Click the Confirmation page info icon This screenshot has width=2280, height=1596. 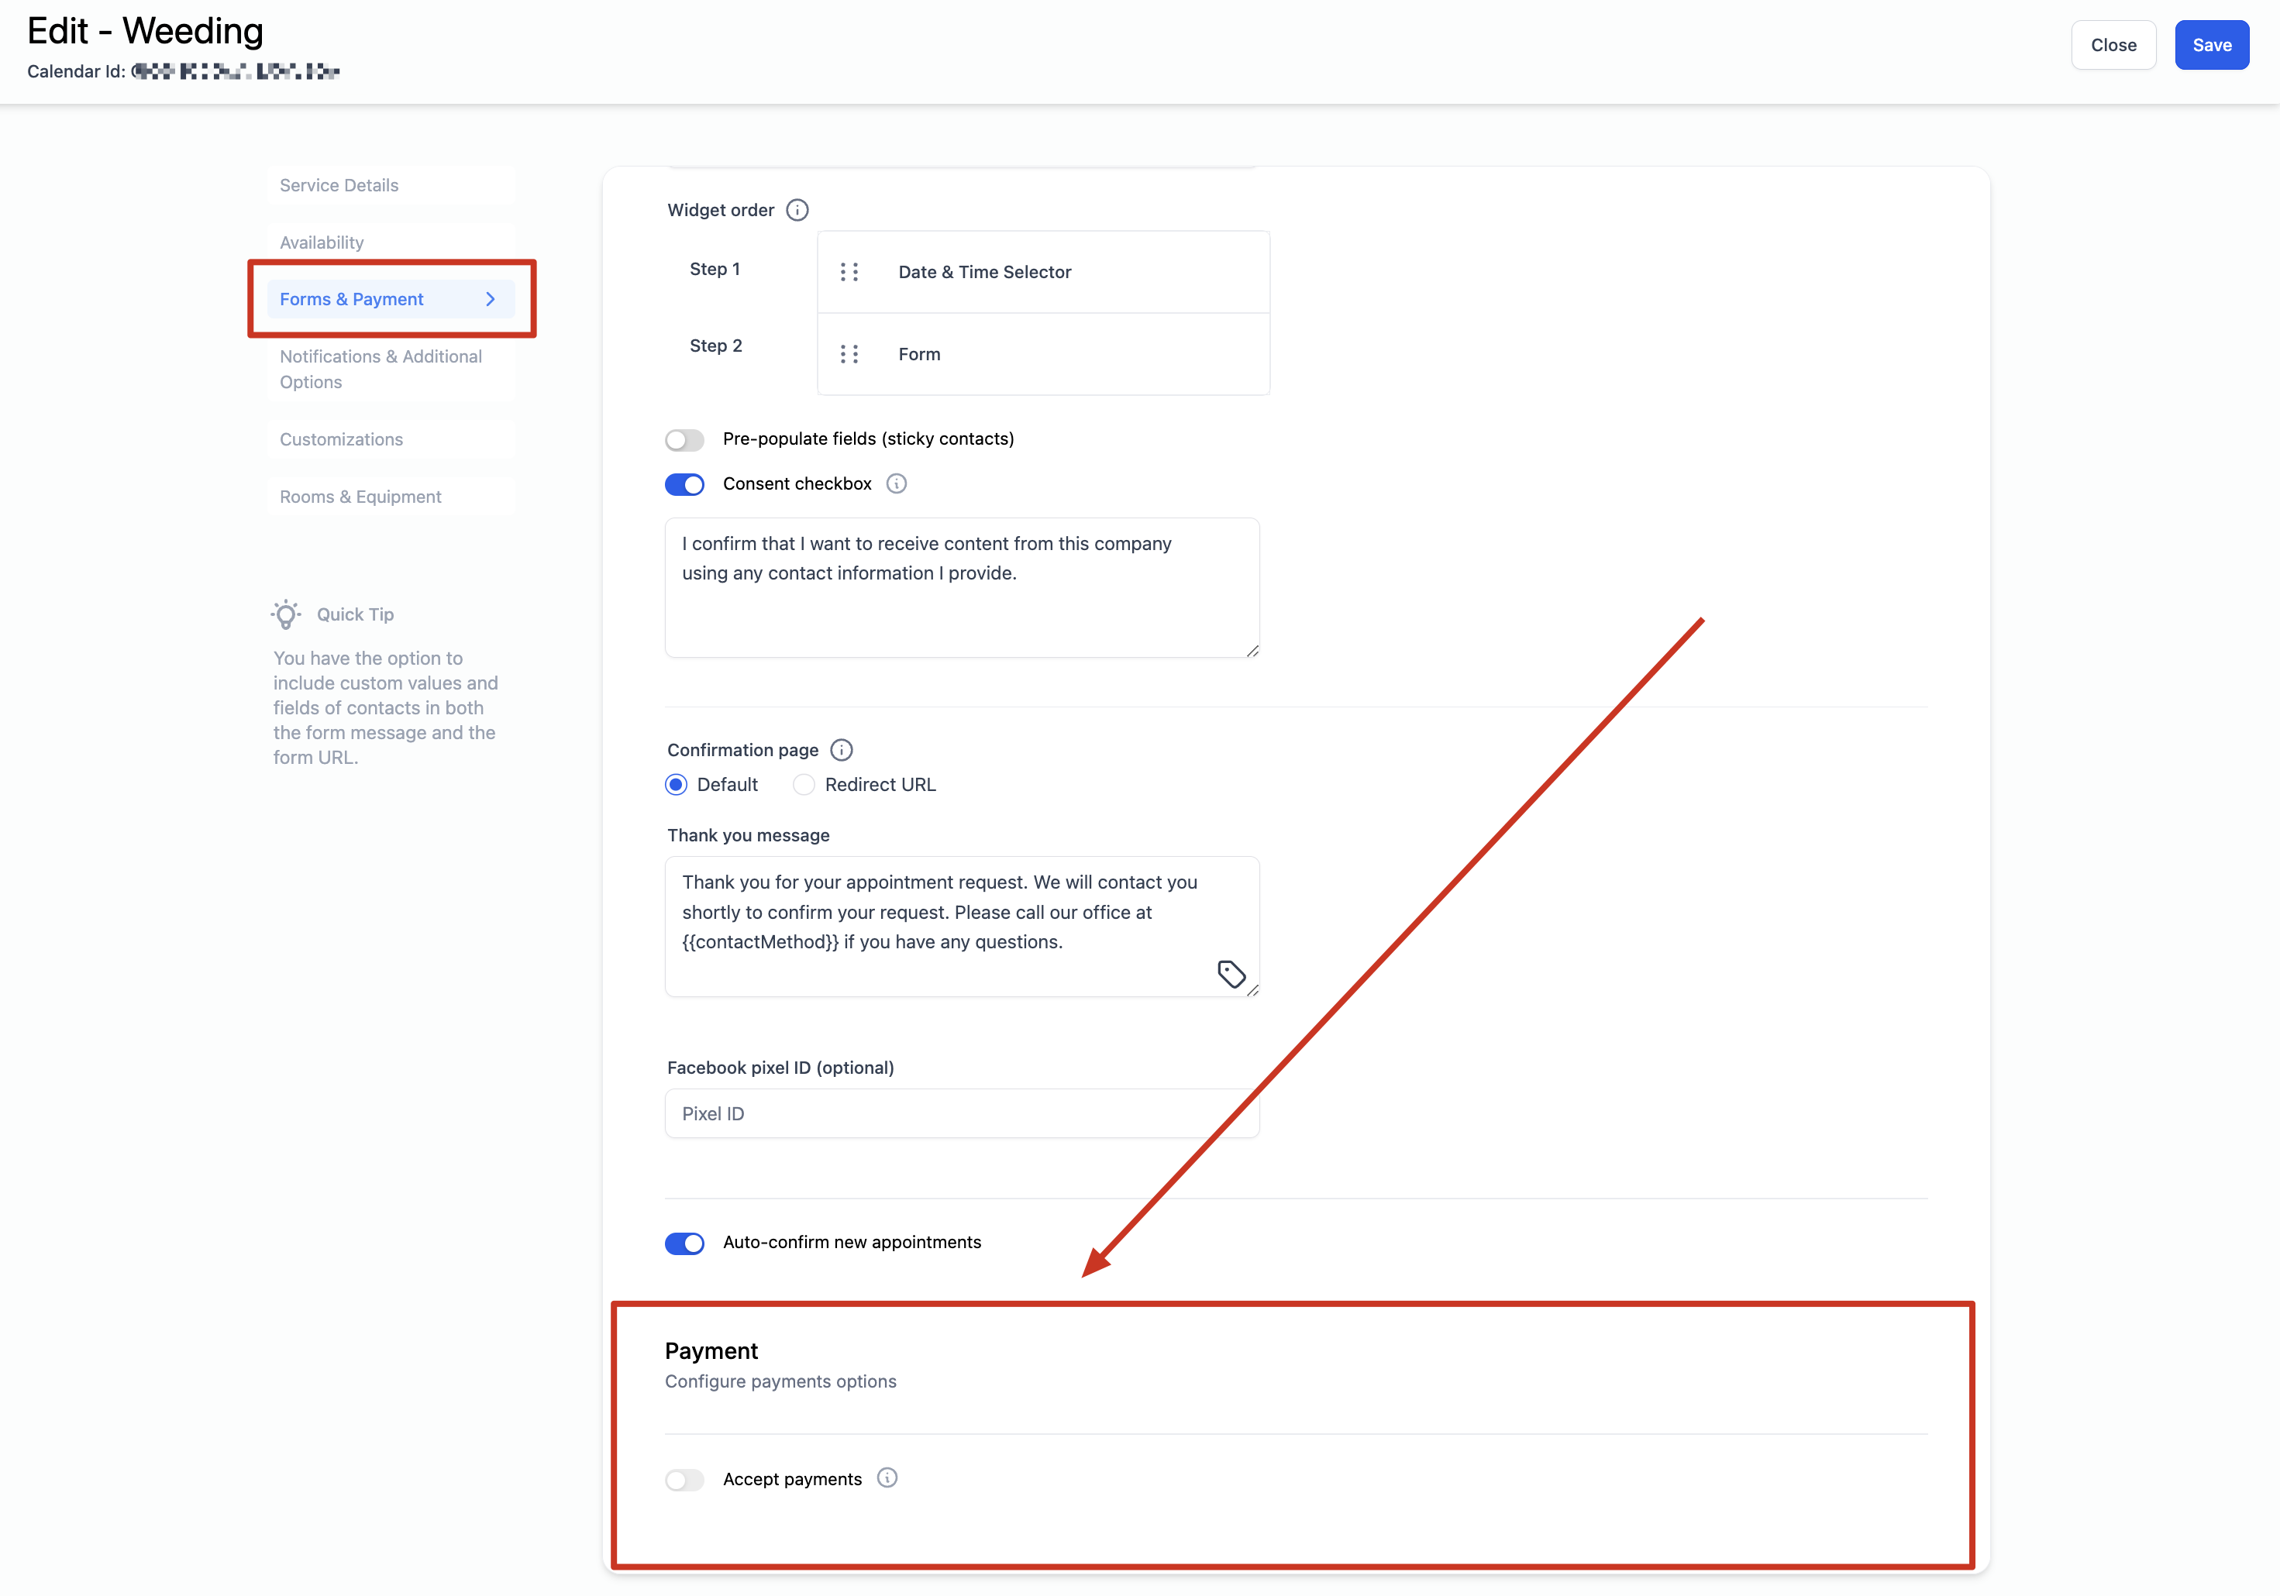841,751
